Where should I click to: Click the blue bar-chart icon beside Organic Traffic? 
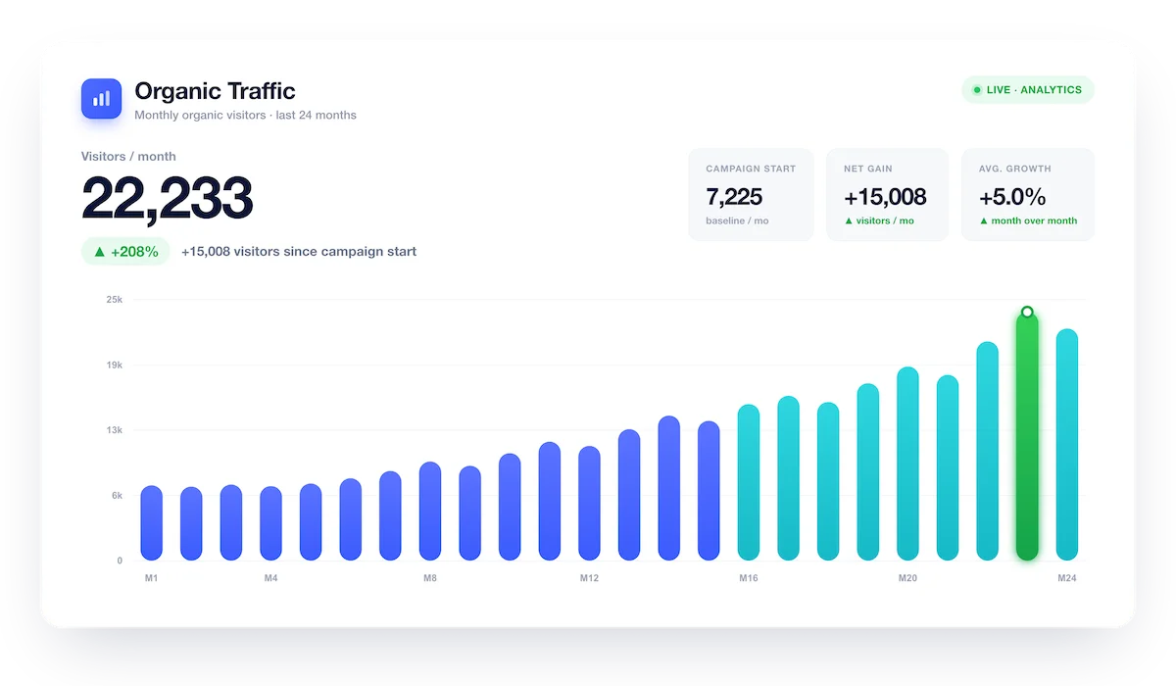point(101,99)
